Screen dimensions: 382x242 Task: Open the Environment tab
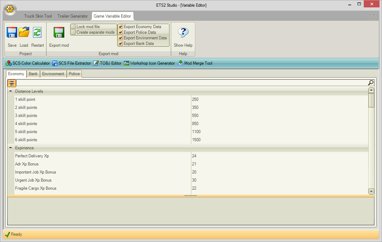[53, 74]
